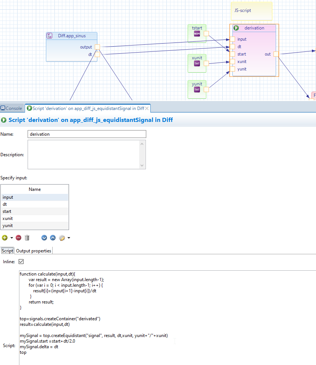316x365 pixels.
Task: Switch to the Console tab
Action: point(11,108)
